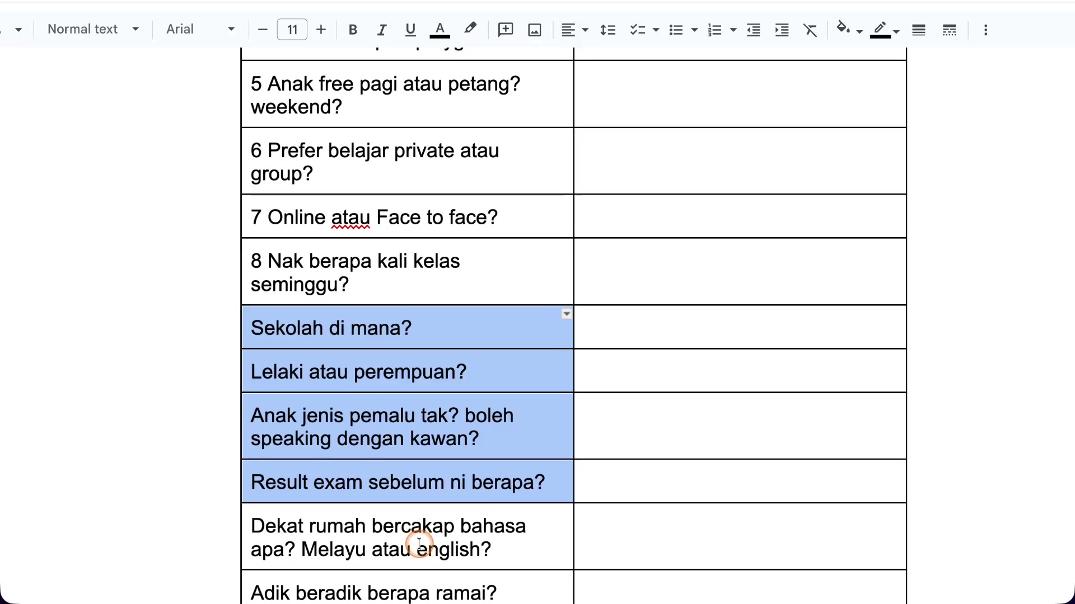
Task: Click the checklist icon
Action: pos(637,30)
